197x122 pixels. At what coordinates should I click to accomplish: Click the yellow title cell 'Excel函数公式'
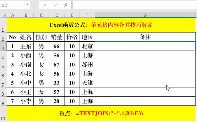coord(101,25)
